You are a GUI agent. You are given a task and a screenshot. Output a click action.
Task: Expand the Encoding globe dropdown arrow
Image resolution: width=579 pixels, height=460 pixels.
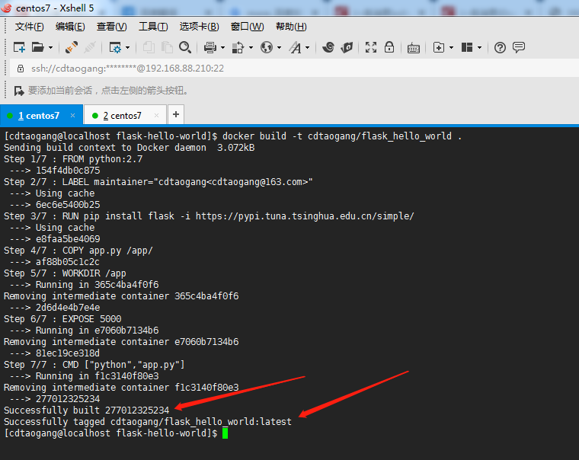[x=279, y=48]
